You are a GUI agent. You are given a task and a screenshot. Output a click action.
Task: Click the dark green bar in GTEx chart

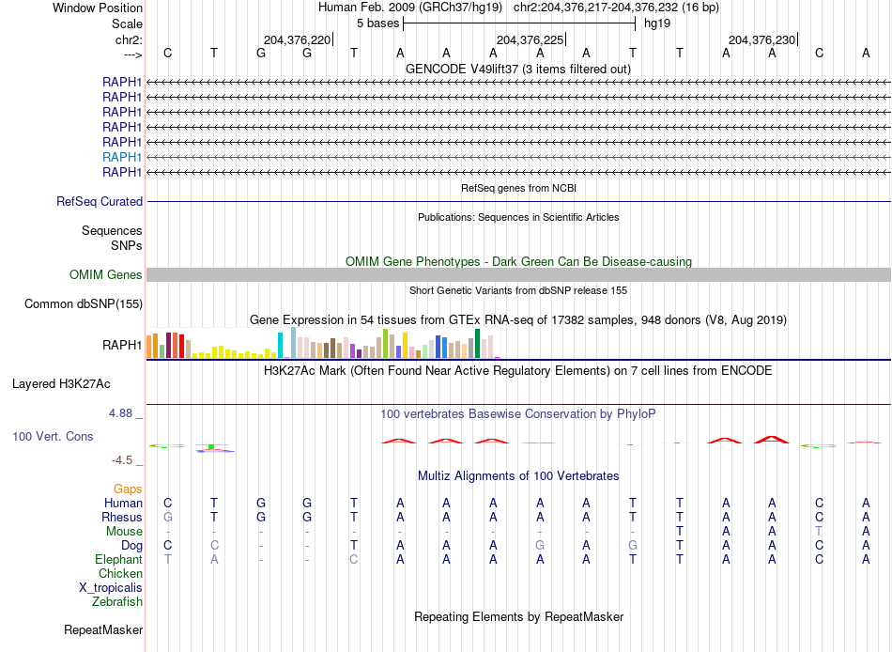pos(478,343)
